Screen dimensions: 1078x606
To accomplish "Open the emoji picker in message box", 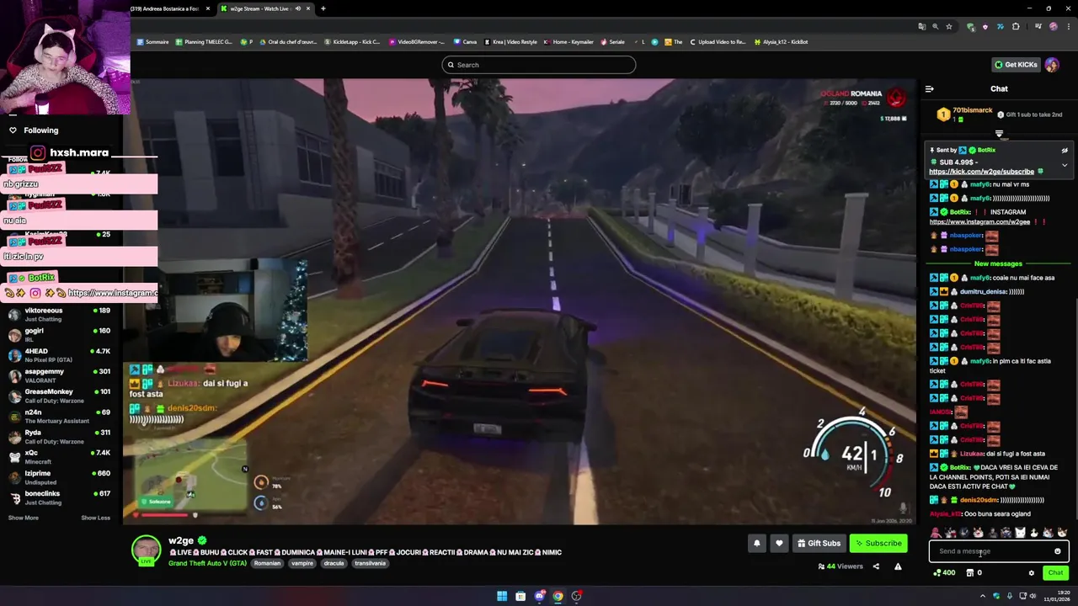I will (x=1058, y=551).
